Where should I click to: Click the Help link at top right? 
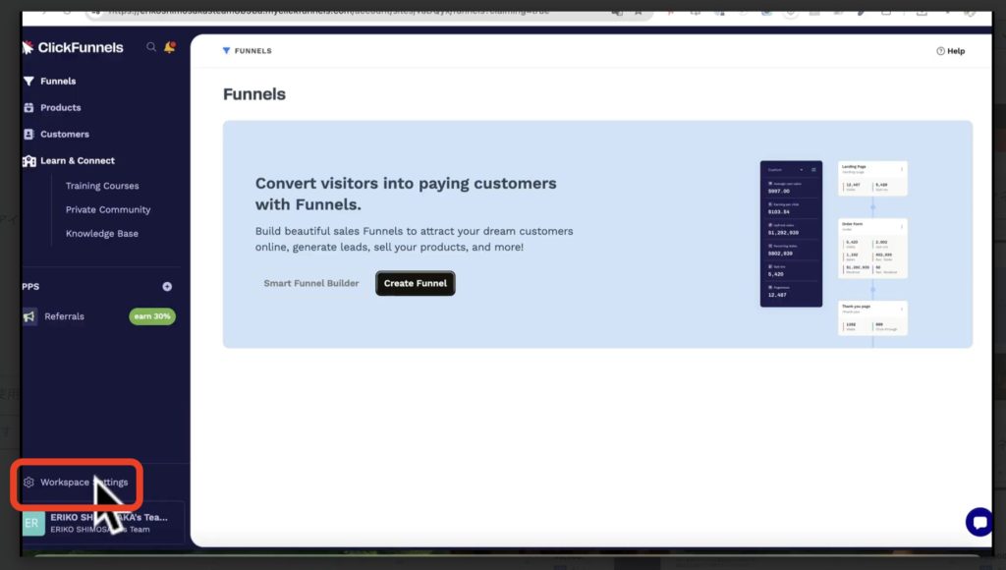pyautogui.click(x=950, y=51)
